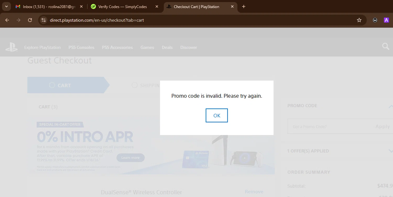The height and width of the screenshot is (197, 393).
Task: Click the browser back arrow
Action: (7, 20)
